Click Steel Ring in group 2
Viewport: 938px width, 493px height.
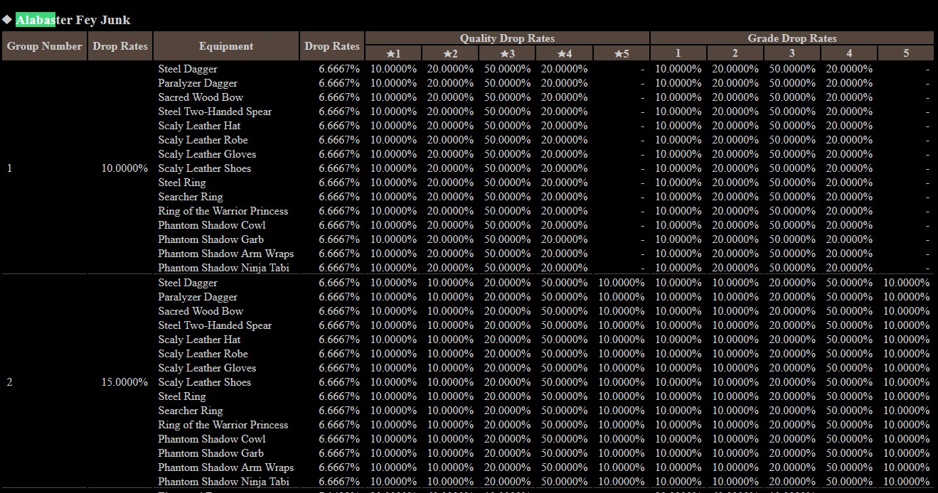(x=181, y=396)
